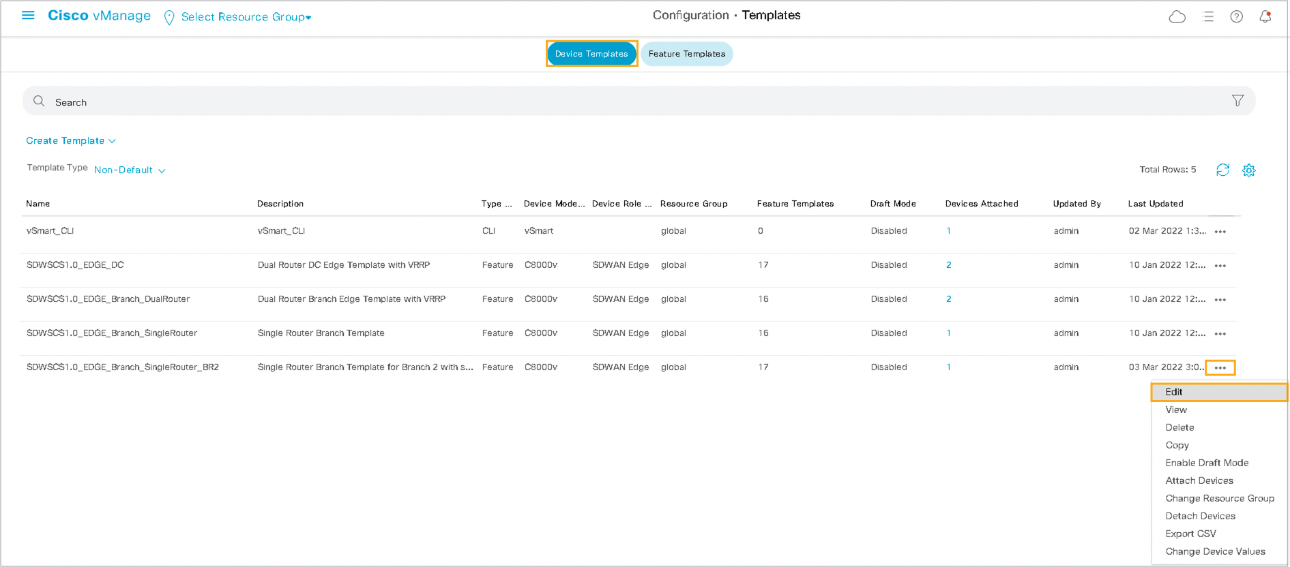Sort by Name column header
1290x567 pixels.
pos(38,204)
